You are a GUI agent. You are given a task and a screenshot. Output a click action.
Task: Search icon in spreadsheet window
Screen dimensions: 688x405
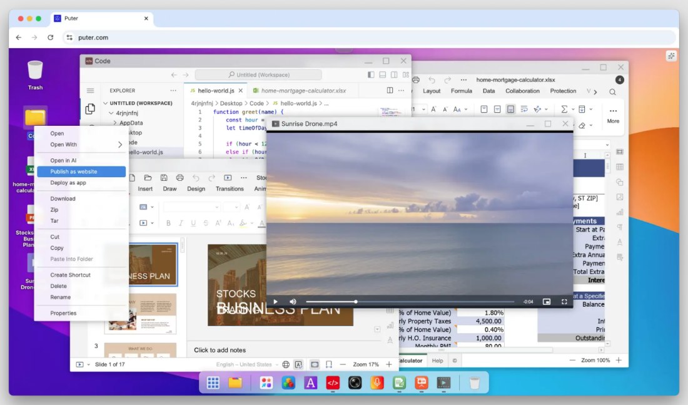(612, 92)
